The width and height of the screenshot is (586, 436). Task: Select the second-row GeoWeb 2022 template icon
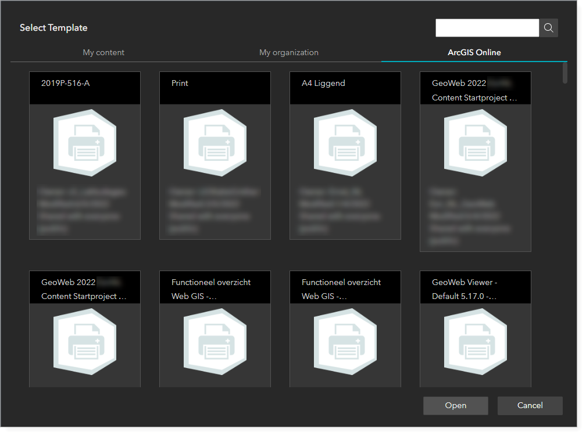pos(84,343)
